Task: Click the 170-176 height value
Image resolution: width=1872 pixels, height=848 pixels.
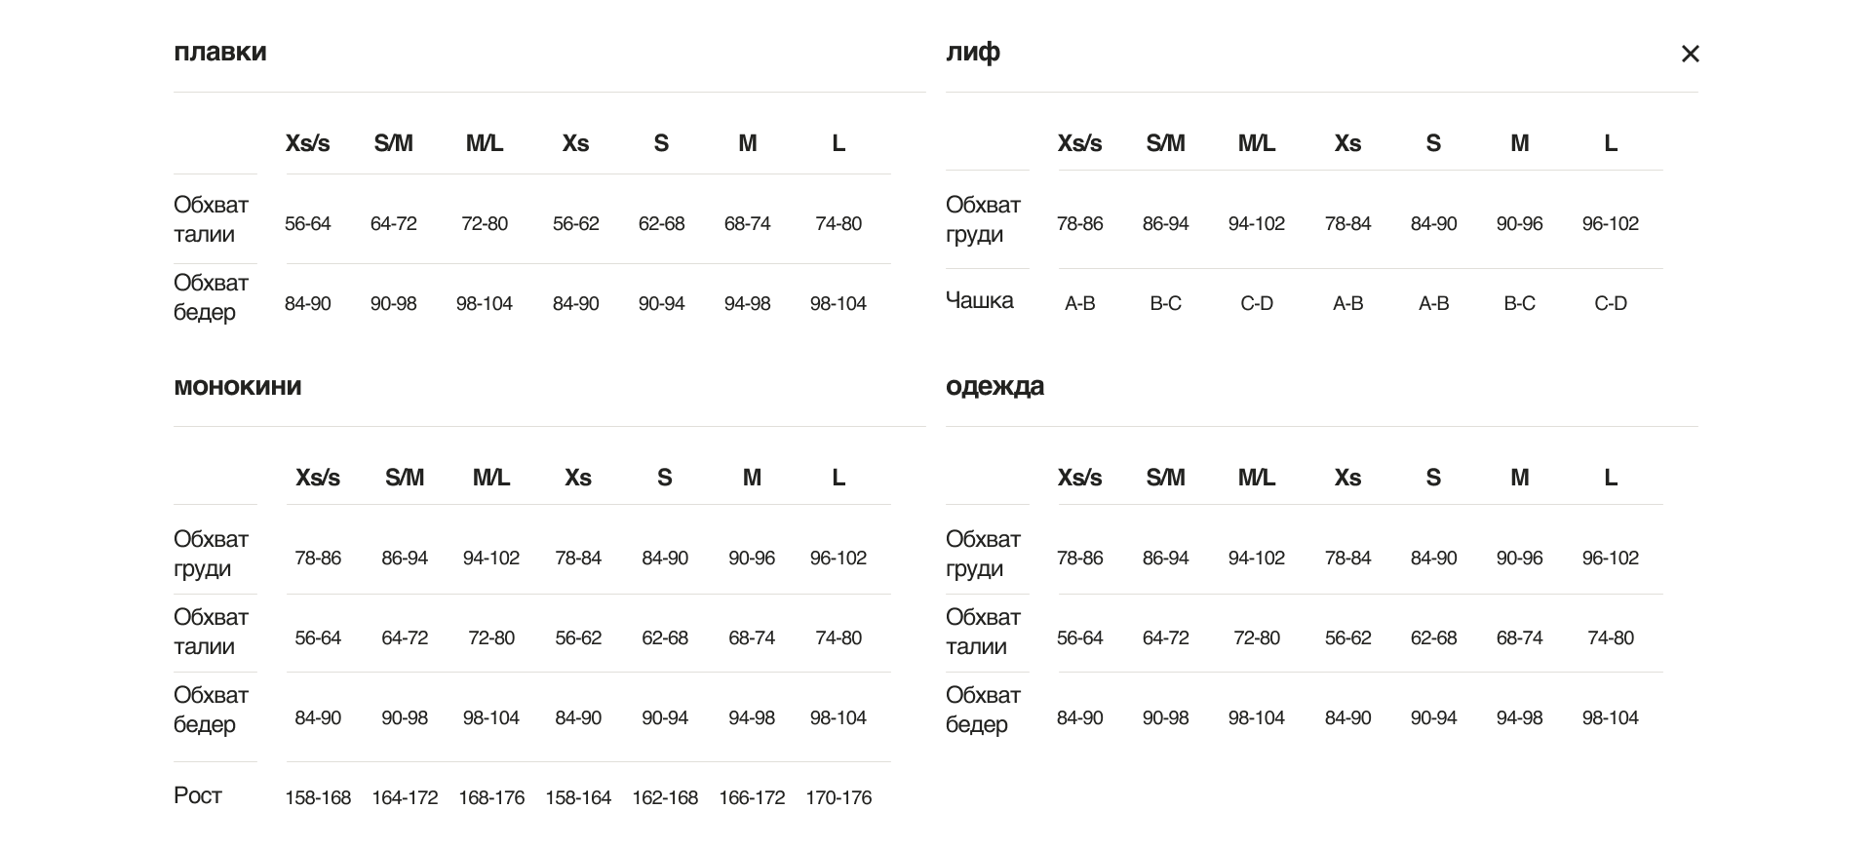Action: click(838, 797)
